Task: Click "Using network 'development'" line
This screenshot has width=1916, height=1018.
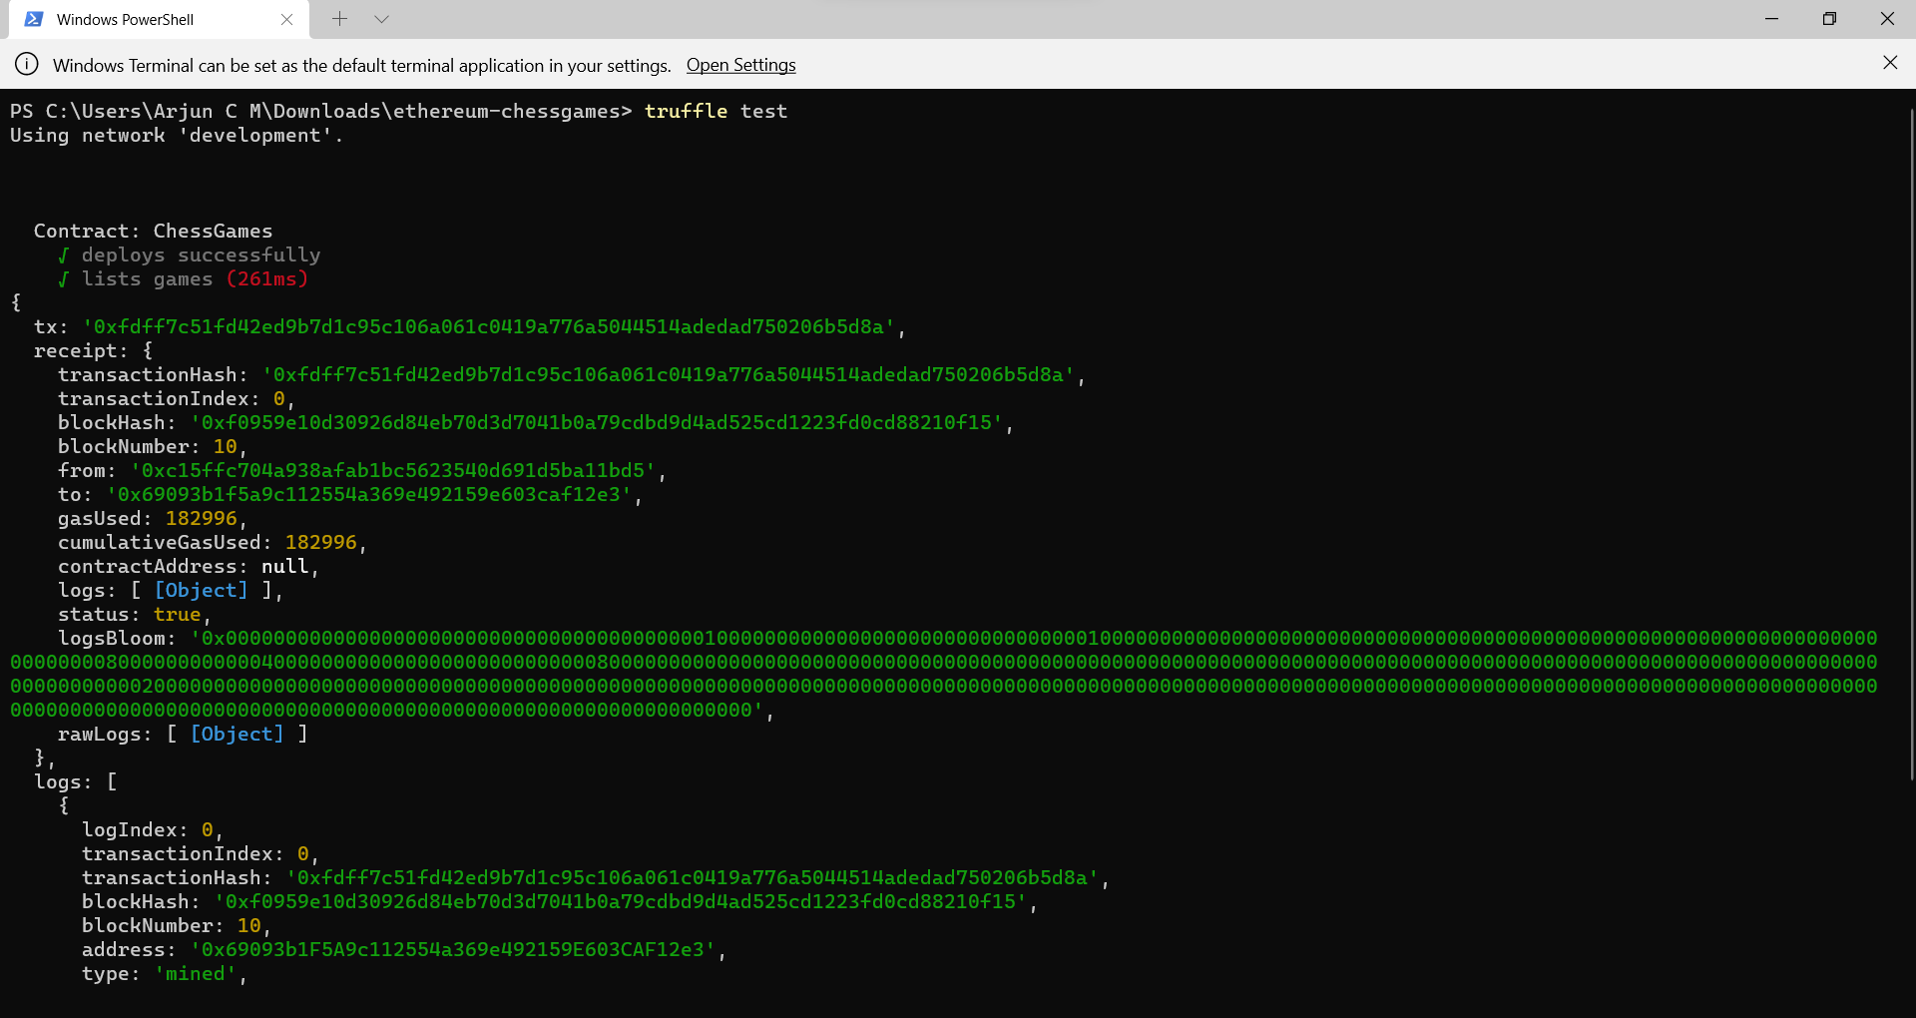Action: [177, 135]
